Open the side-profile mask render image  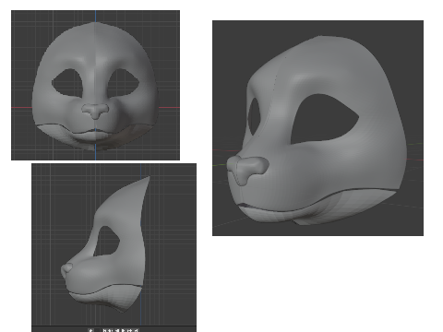point(114,247)
